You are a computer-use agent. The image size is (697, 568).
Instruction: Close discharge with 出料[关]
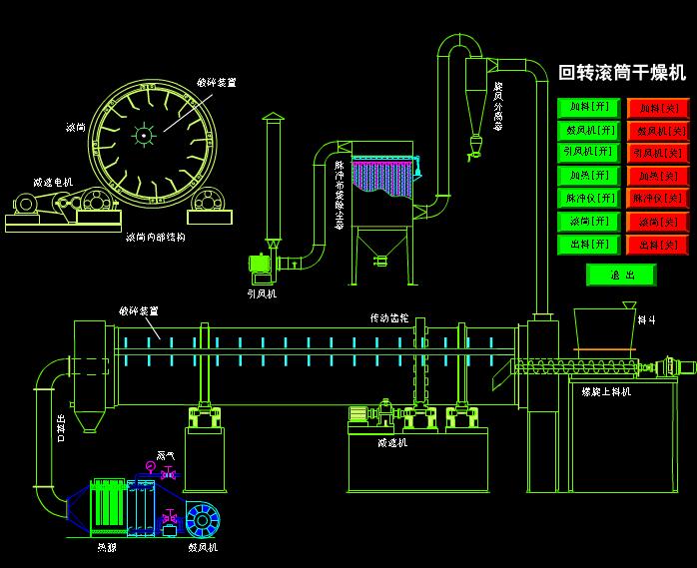[x=658, y=245]
